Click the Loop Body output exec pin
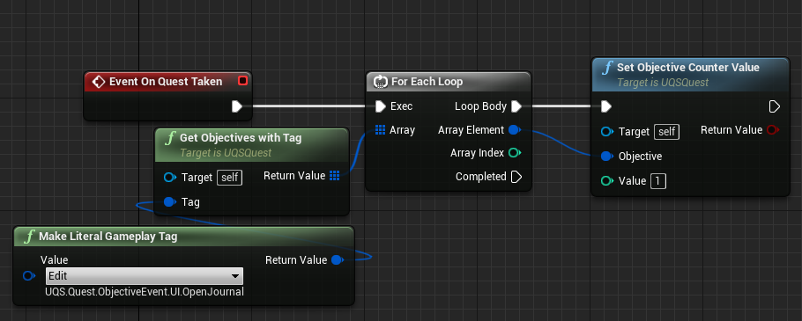Screen dimensions: 802x321 (x=516, y=106)
